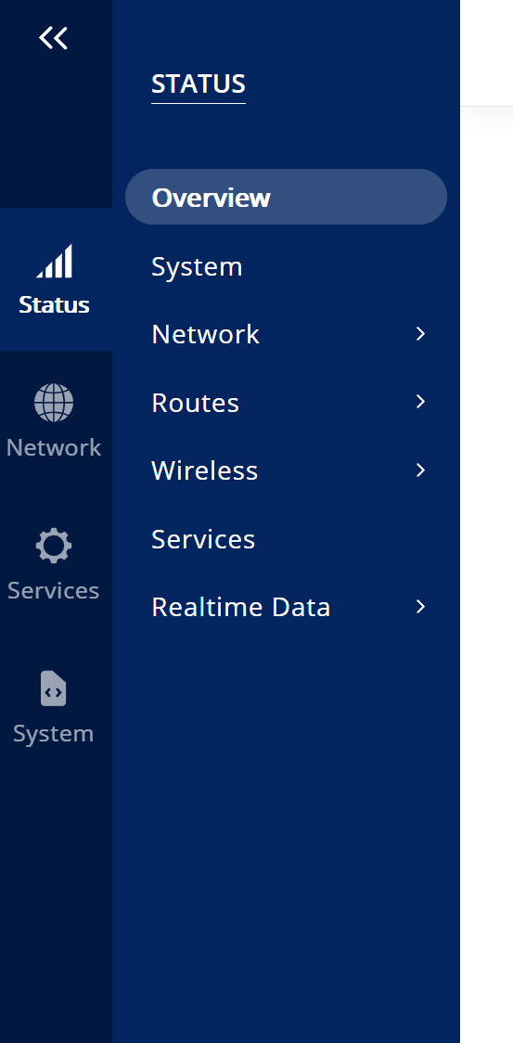The height and width of the screenshot is (1043, 513).
Task: Select Overview in the Status menu
Action: pyautogui.click(x=286, y=197)
